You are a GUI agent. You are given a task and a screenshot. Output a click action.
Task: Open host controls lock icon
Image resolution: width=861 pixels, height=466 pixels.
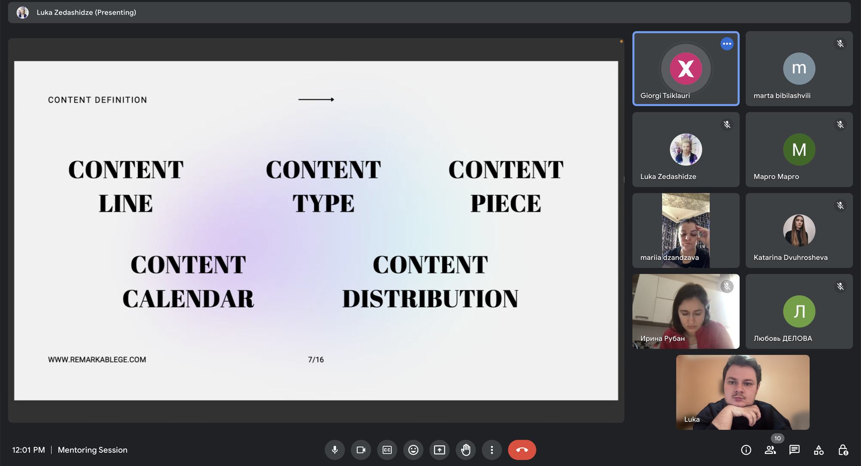843,450
